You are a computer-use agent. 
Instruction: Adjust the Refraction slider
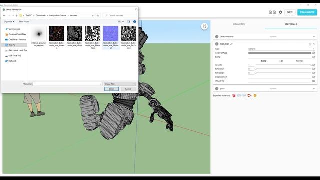[283, 73]
